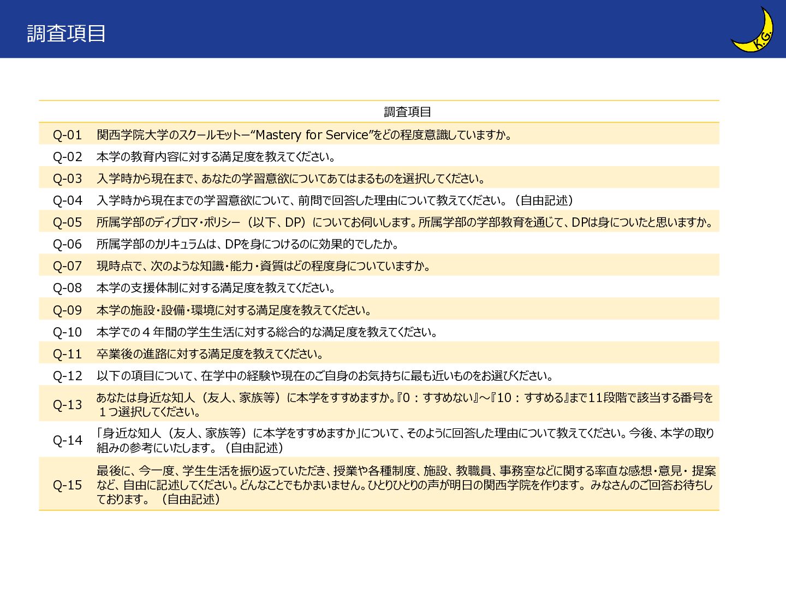Click the Q-10 question on ４年間の学生生活
The image size is (786, 590).
click(x=267, y=332)
